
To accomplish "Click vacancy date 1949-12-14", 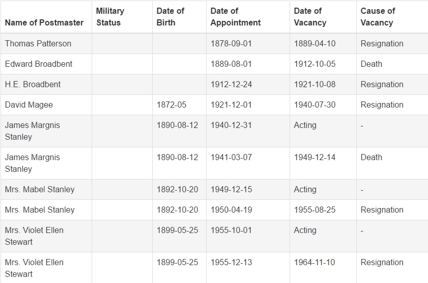I will pos(315,157).
